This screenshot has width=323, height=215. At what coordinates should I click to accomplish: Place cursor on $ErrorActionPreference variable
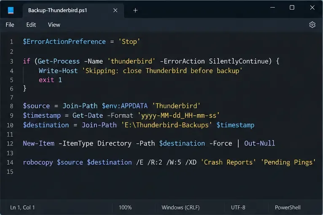[x=64, y=42]
